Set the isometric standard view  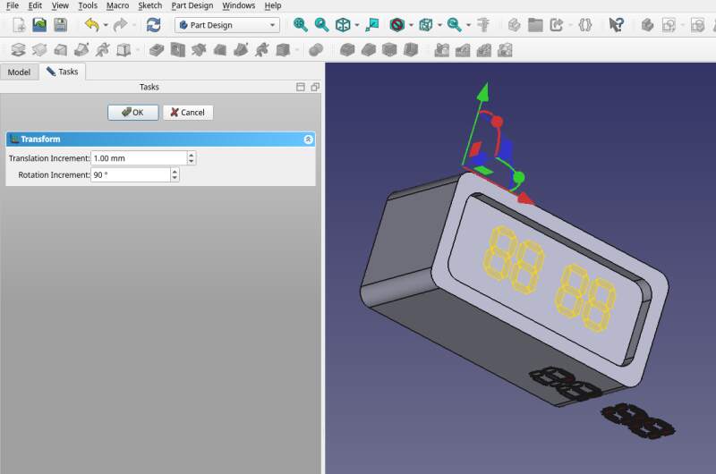coord(343,25)
